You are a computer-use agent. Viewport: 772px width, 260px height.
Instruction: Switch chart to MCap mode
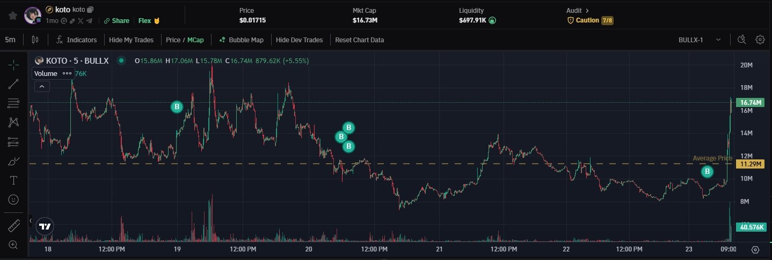pos(195,40)
